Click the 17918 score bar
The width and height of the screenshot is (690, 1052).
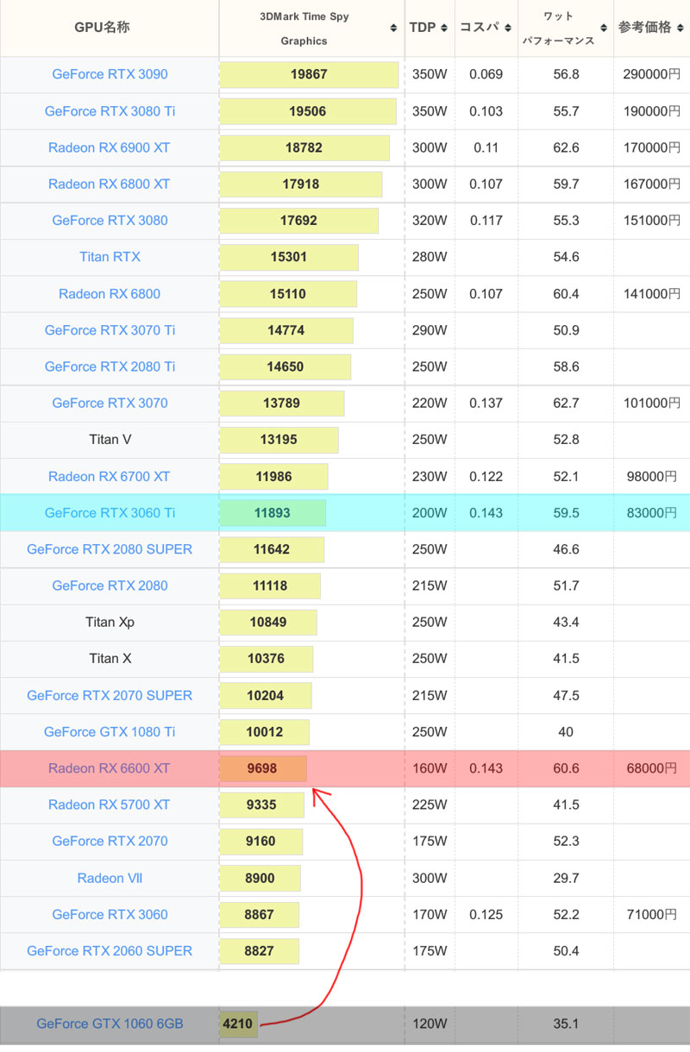click(301, 184)
